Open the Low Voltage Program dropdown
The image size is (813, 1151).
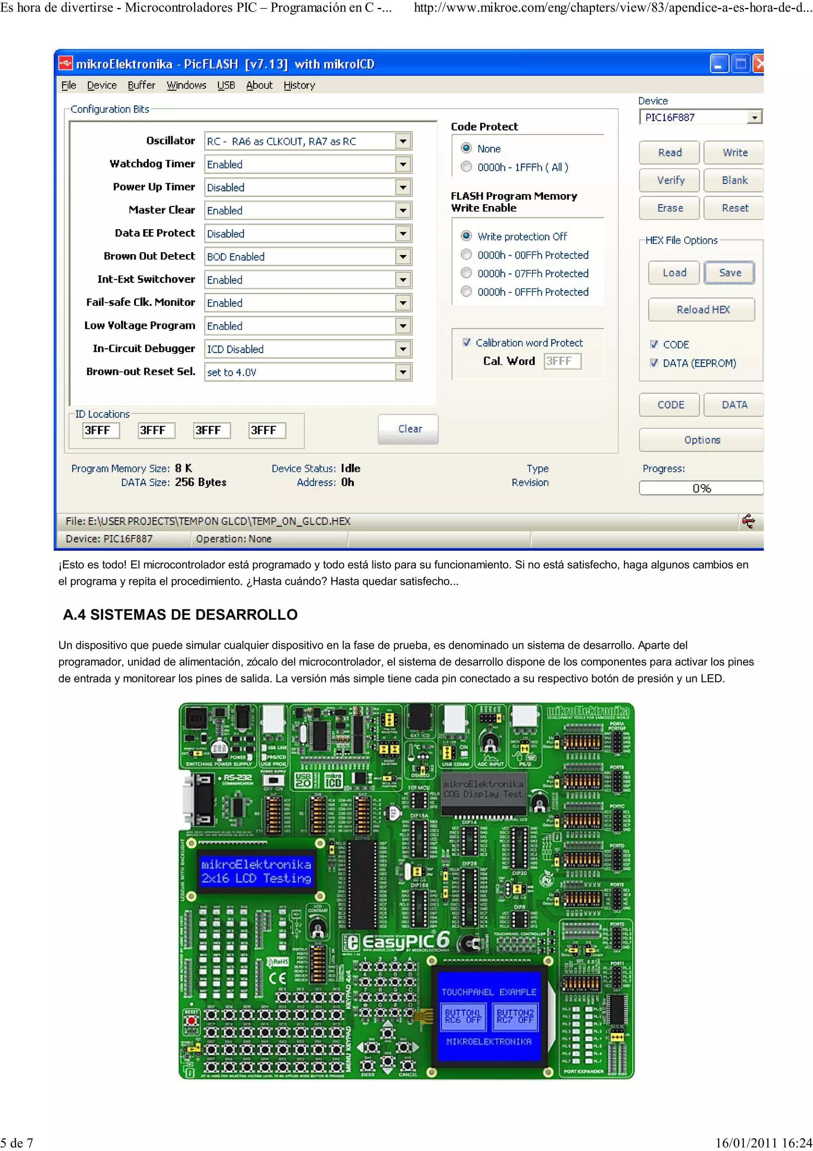pyautogui.click(x=403, y=326)
